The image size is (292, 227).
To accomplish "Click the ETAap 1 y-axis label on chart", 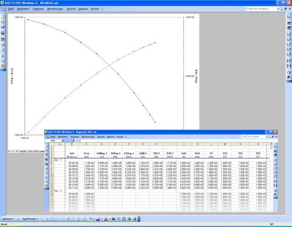I will 12,76.
